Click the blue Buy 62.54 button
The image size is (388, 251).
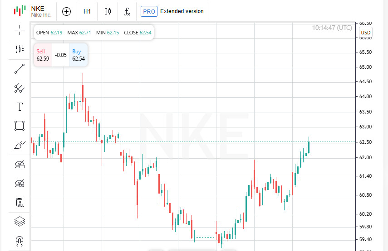click(78, 55)
